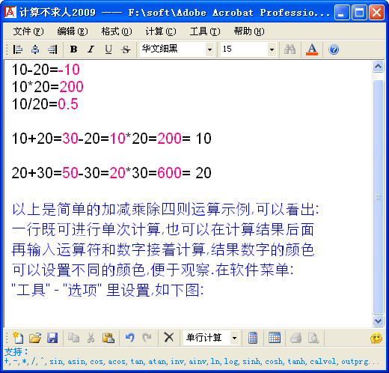Expand the 华文细黑 font dropdown
Screen dimensions: 389x373
(210, 49)
